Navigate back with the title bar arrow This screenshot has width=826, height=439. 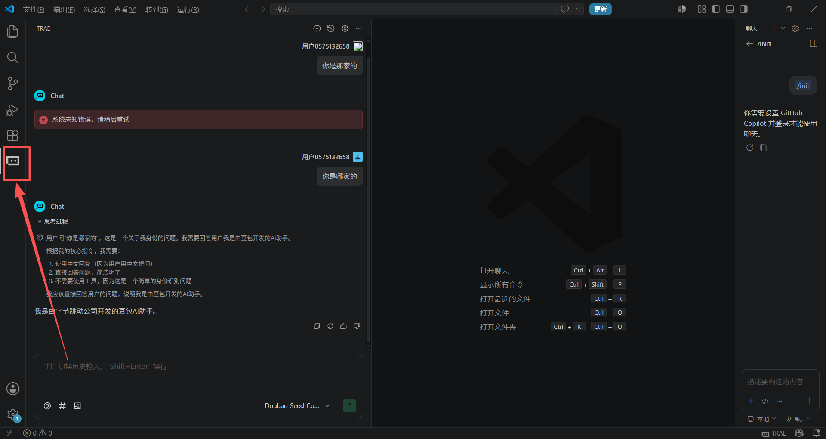pos(248,9)
